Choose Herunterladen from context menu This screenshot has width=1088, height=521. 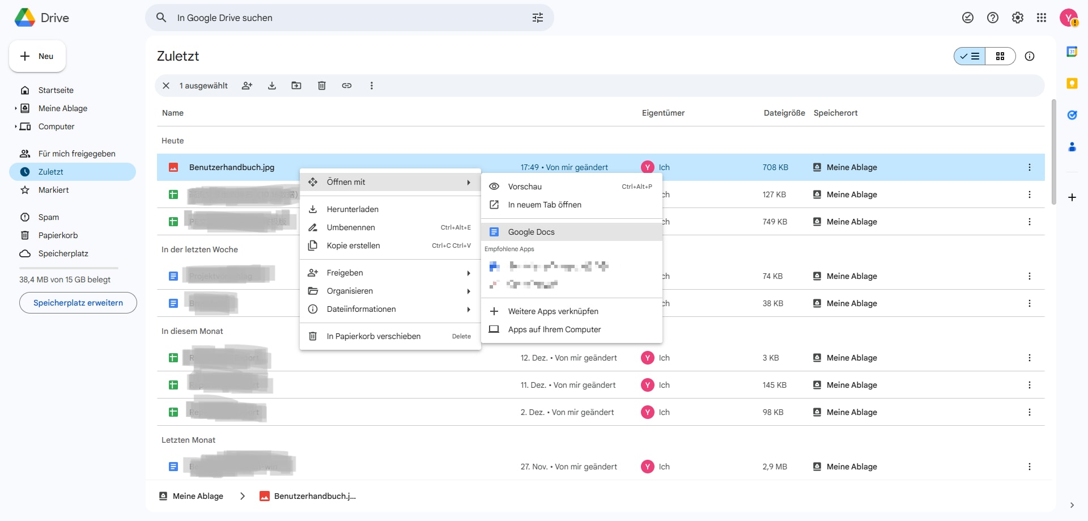pos(390,209)
